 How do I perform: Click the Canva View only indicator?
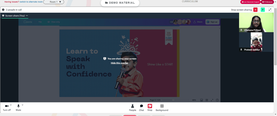click(x=53, y=22)
